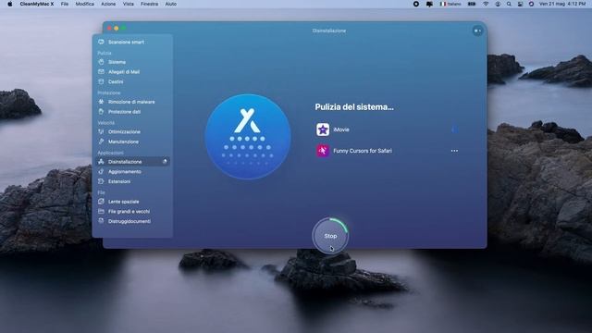Click the Cestini trash icon
The image size is (592, 333).
[101, 81]
